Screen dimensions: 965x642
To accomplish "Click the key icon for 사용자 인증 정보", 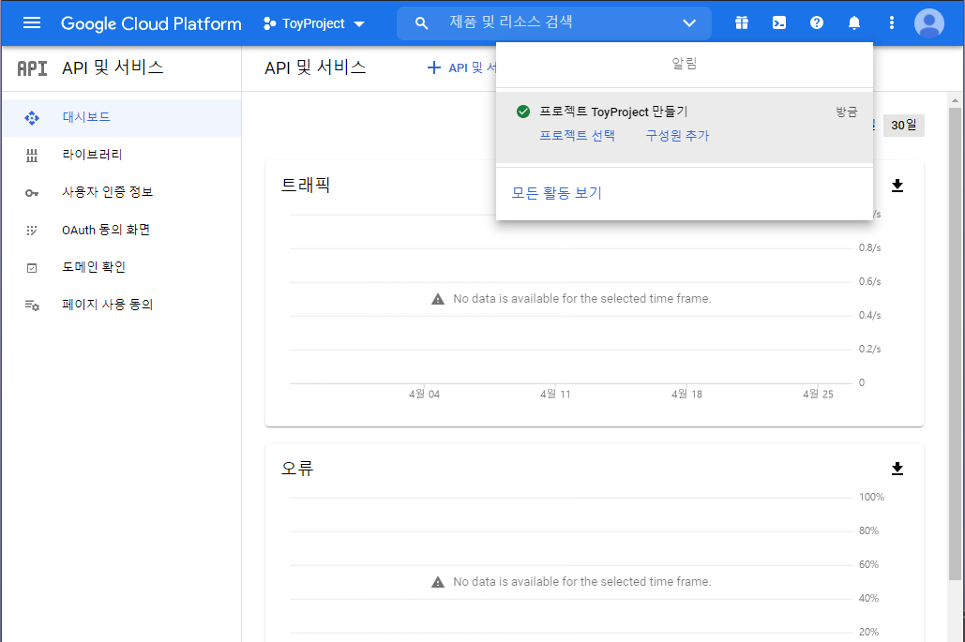I will [x=32, y=193].
